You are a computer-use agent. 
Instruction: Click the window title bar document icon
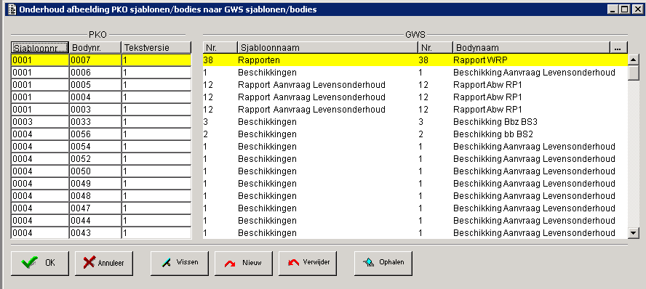(12, 9)
